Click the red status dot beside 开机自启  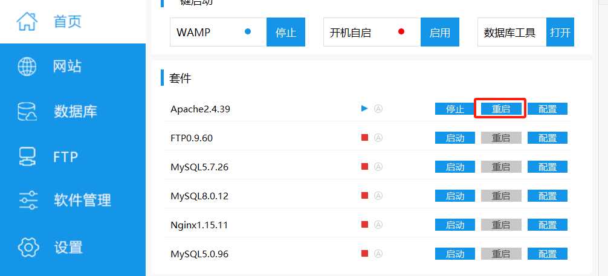pyautogui.click(x=401, y=32)
